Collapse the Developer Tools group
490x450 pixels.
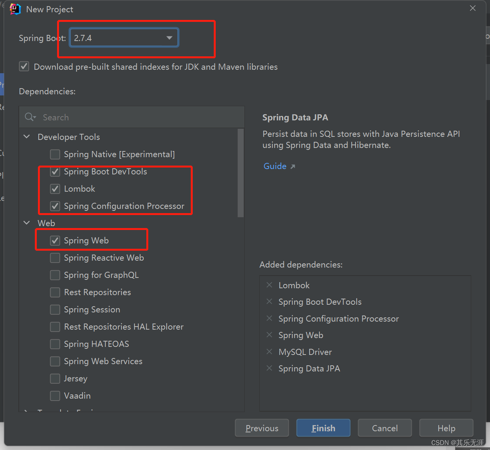(27, 136)
